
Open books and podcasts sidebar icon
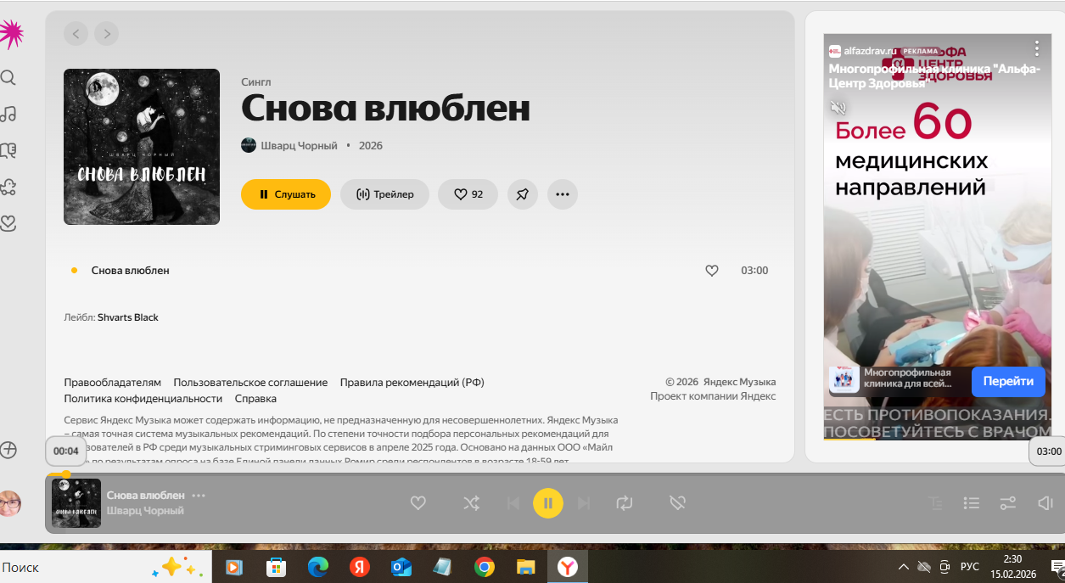(8, 150)
